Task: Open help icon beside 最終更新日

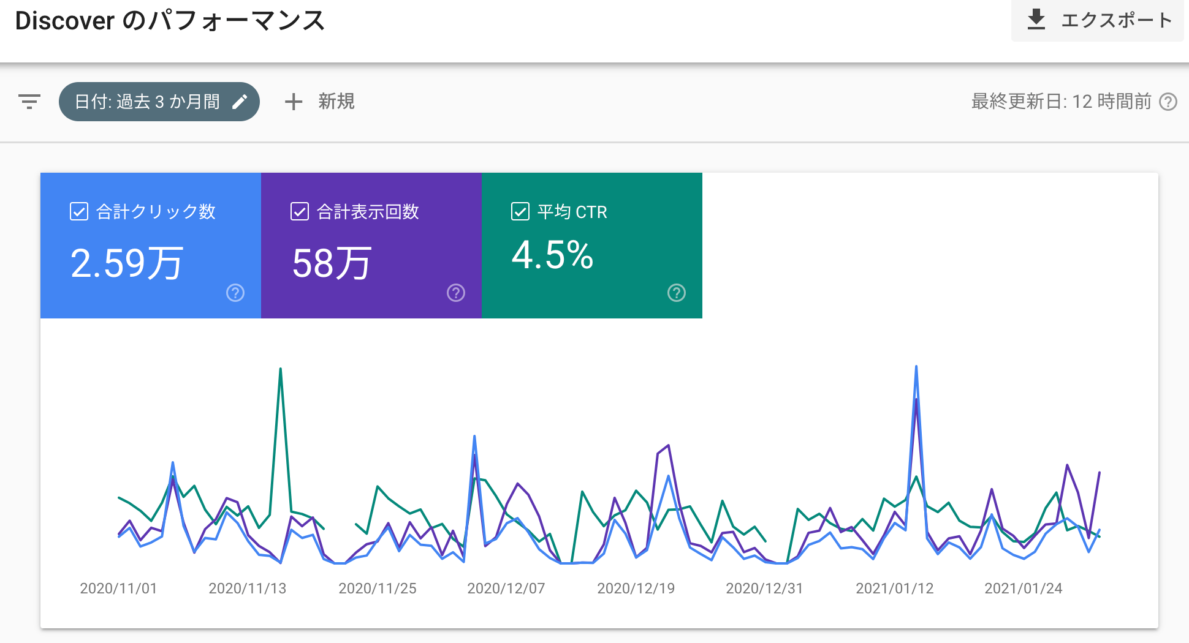Action: (x=1168, y=102)
